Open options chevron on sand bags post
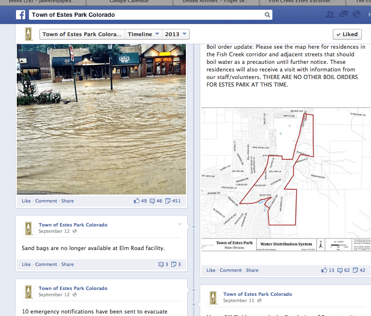Viewport: 371px width, 316px height. (x=180, y=224)
